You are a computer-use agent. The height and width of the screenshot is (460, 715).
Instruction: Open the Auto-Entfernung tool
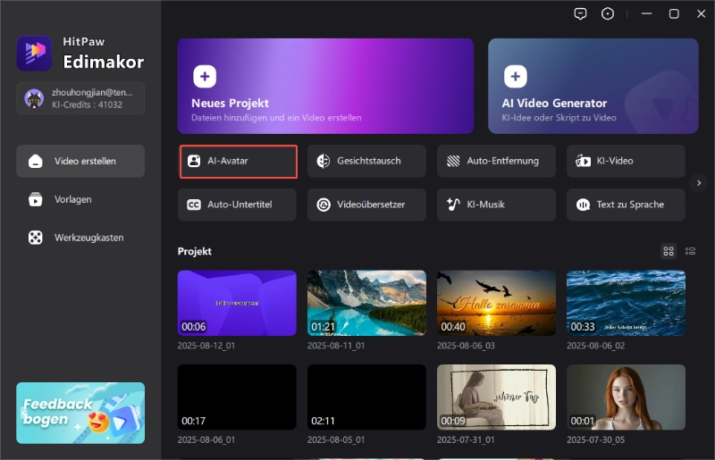pyautogui.click(x=496, y=161)
